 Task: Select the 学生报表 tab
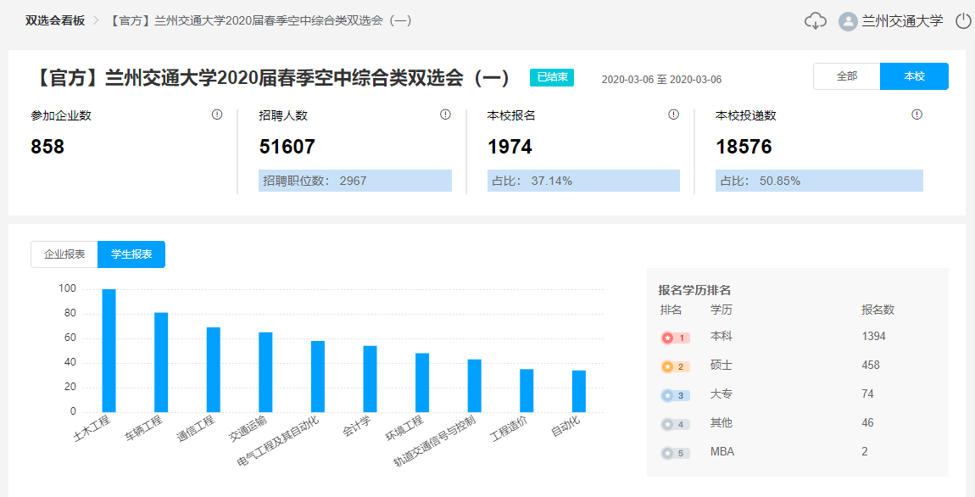coord(131,254)
